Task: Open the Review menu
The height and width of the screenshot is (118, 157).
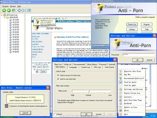Action: tap(13, 6)
